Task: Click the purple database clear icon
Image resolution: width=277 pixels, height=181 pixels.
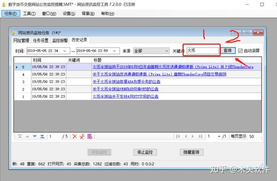Action: click(90, 136)
